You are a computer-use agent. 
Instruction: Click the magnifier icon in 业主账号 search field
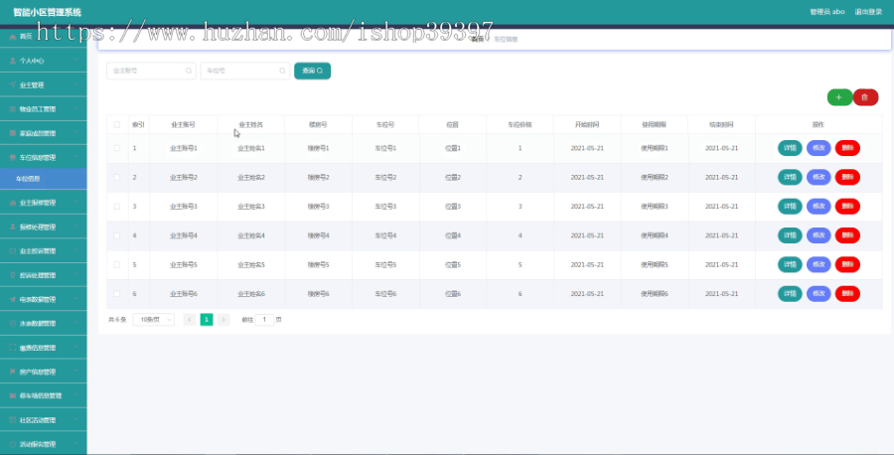[189, 71]
